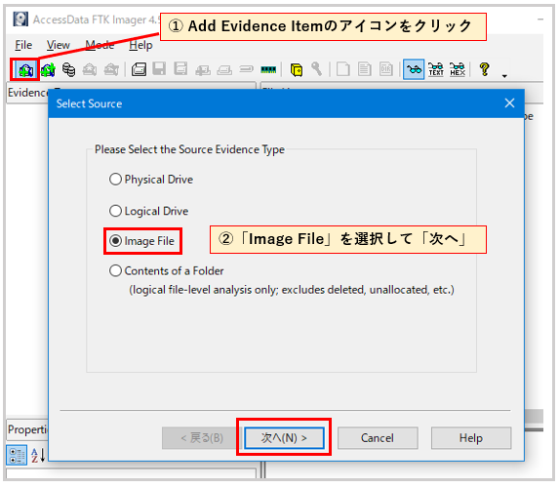Click the 次へ(N) > next button
This screenshot has height=488, width=559.
[x=284, y=437]
